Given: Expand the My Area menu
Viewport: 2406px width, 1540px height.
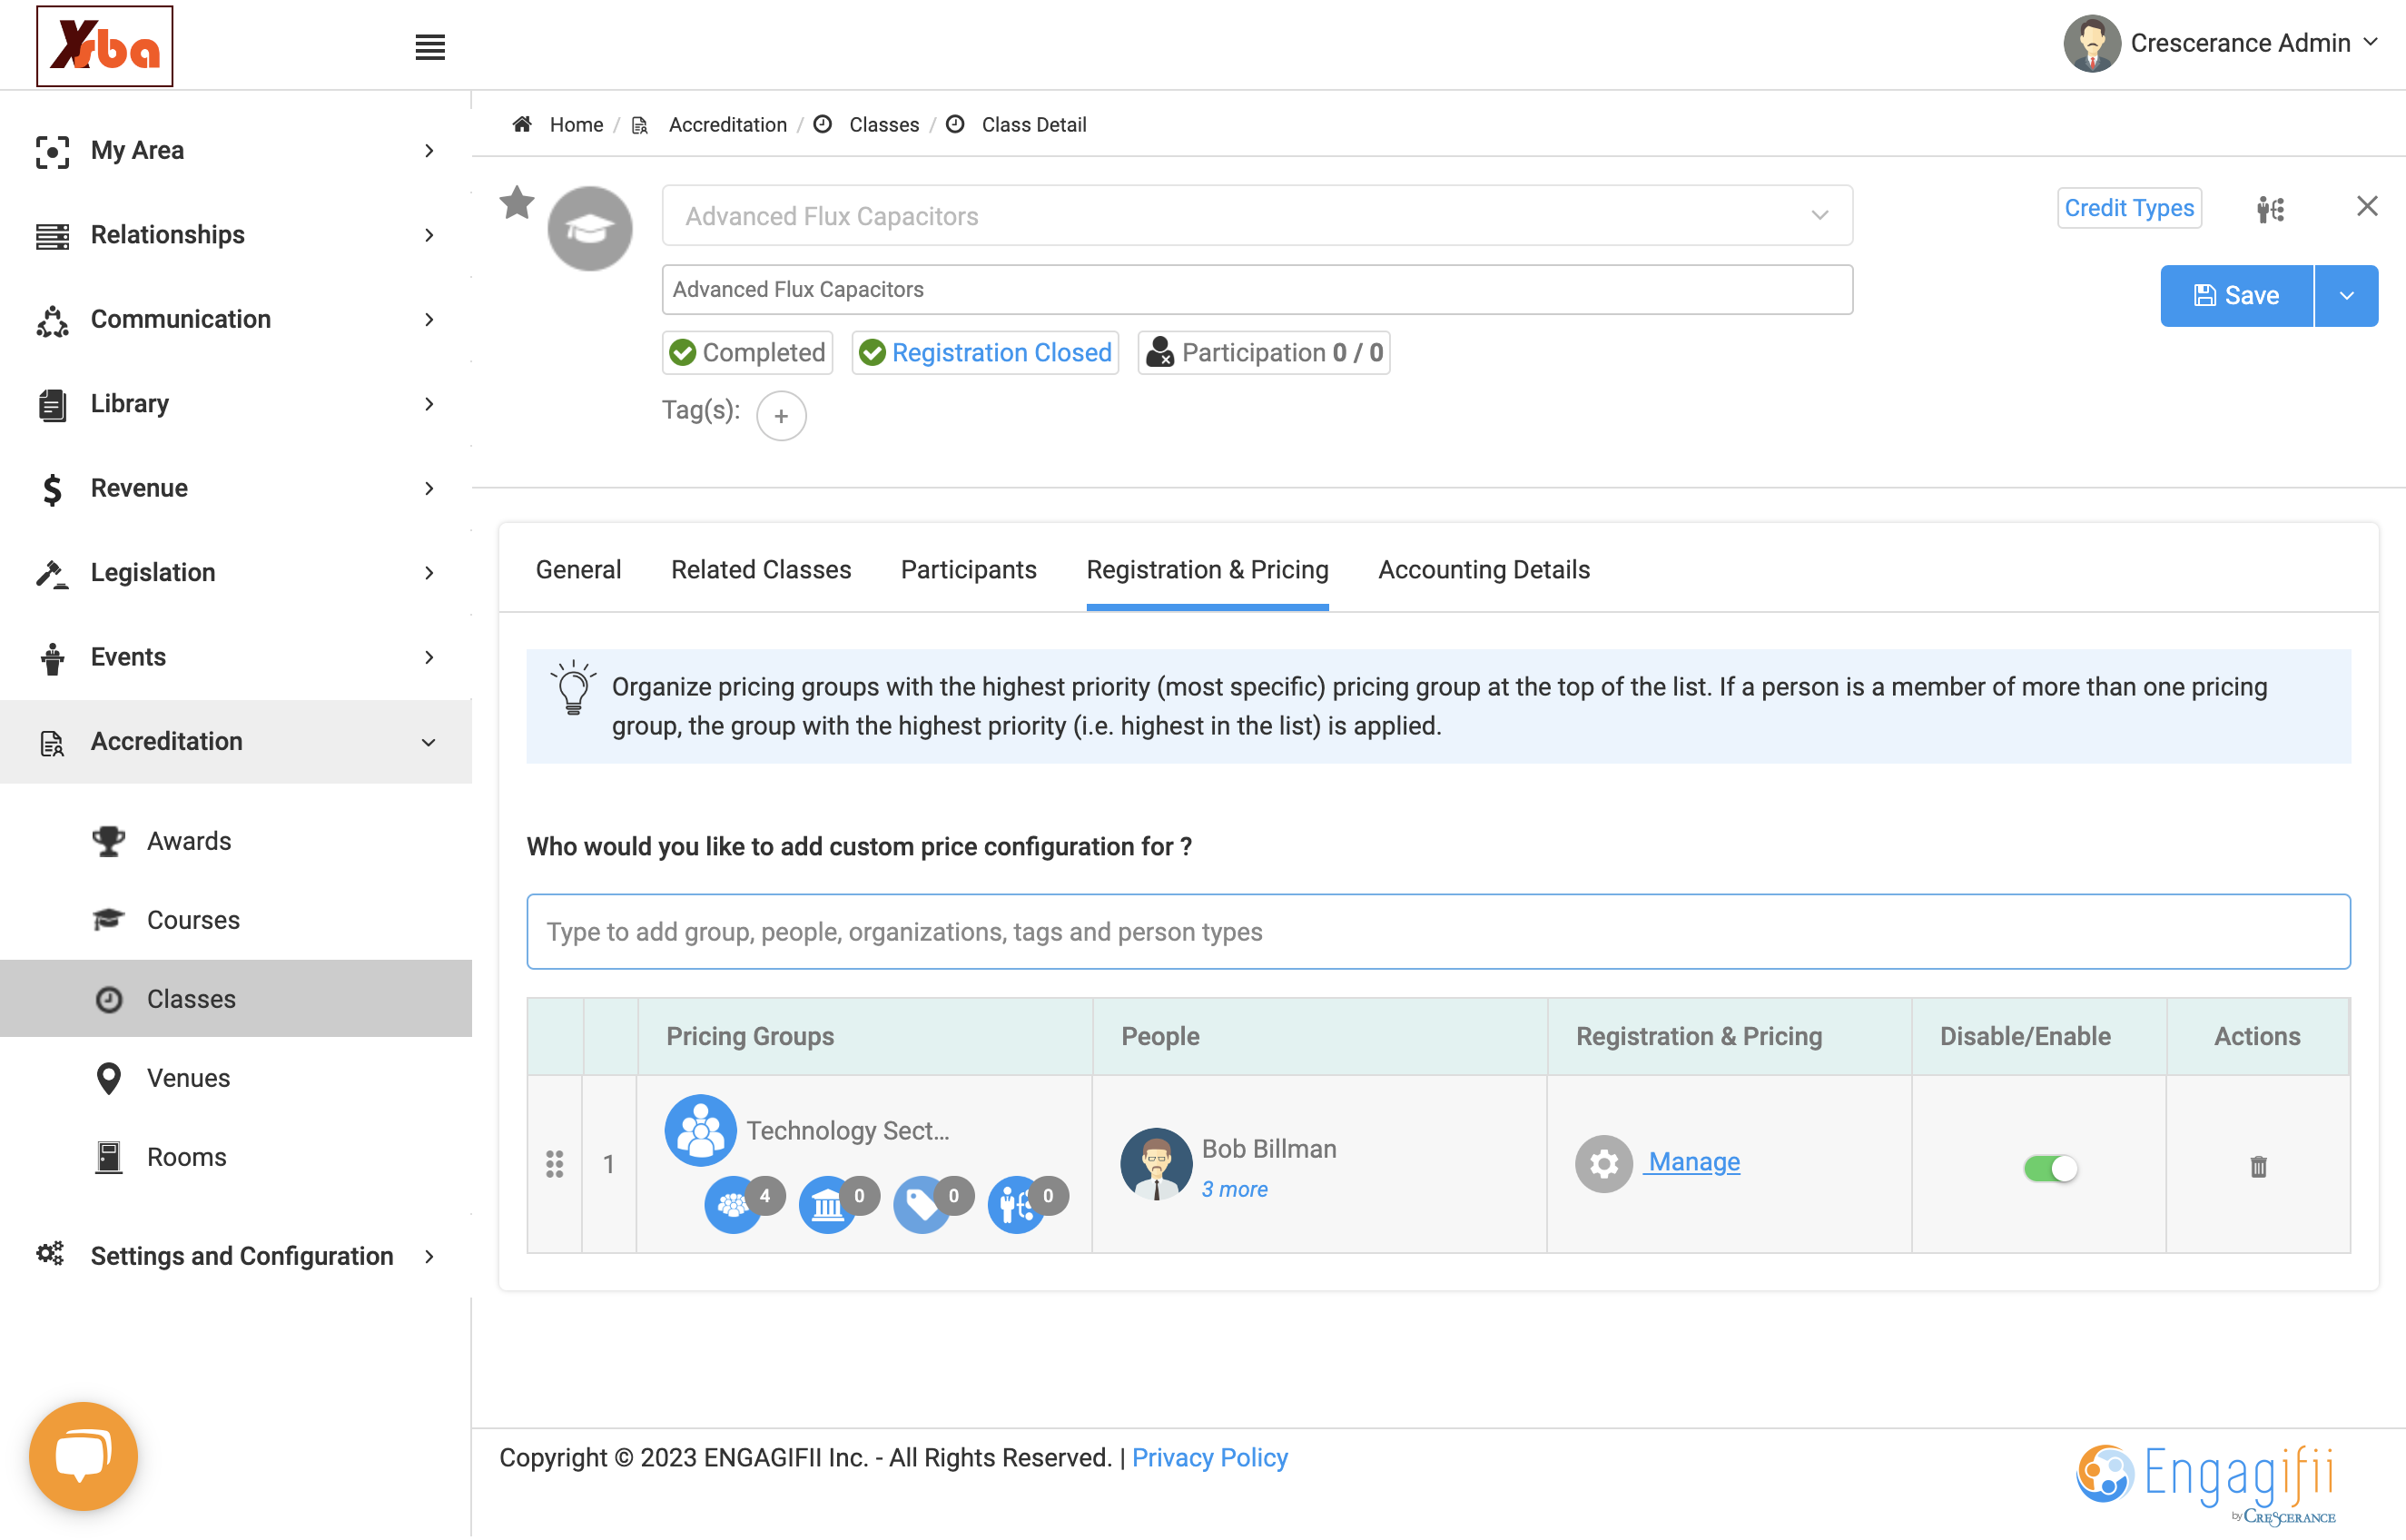Looking at the screenshot, I should point(236,150).
